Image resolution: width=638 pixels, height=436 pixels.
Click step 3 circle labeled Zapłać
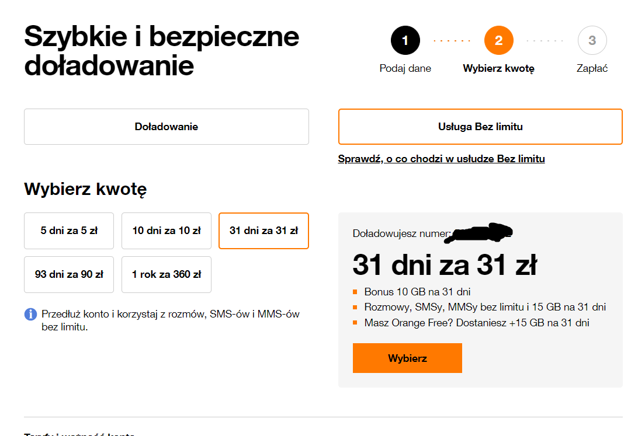click(x=592, y=40)
